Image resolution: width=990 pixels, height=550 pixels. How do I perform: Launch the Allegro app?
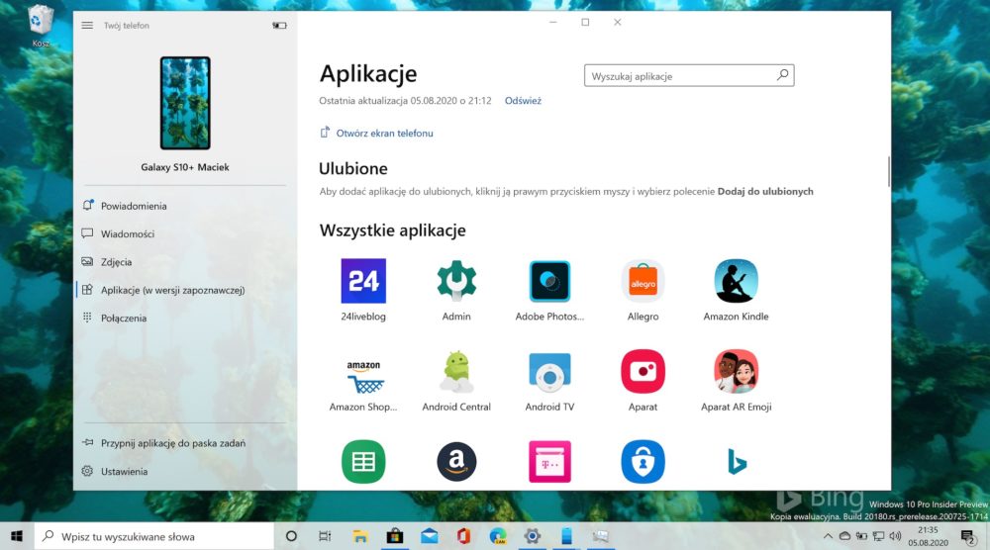pos(643,281)
